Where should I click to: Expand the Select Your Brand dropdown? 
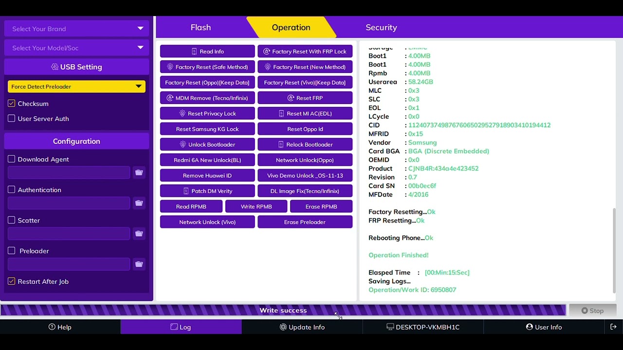pyautogui.click(x=76, y=29)
